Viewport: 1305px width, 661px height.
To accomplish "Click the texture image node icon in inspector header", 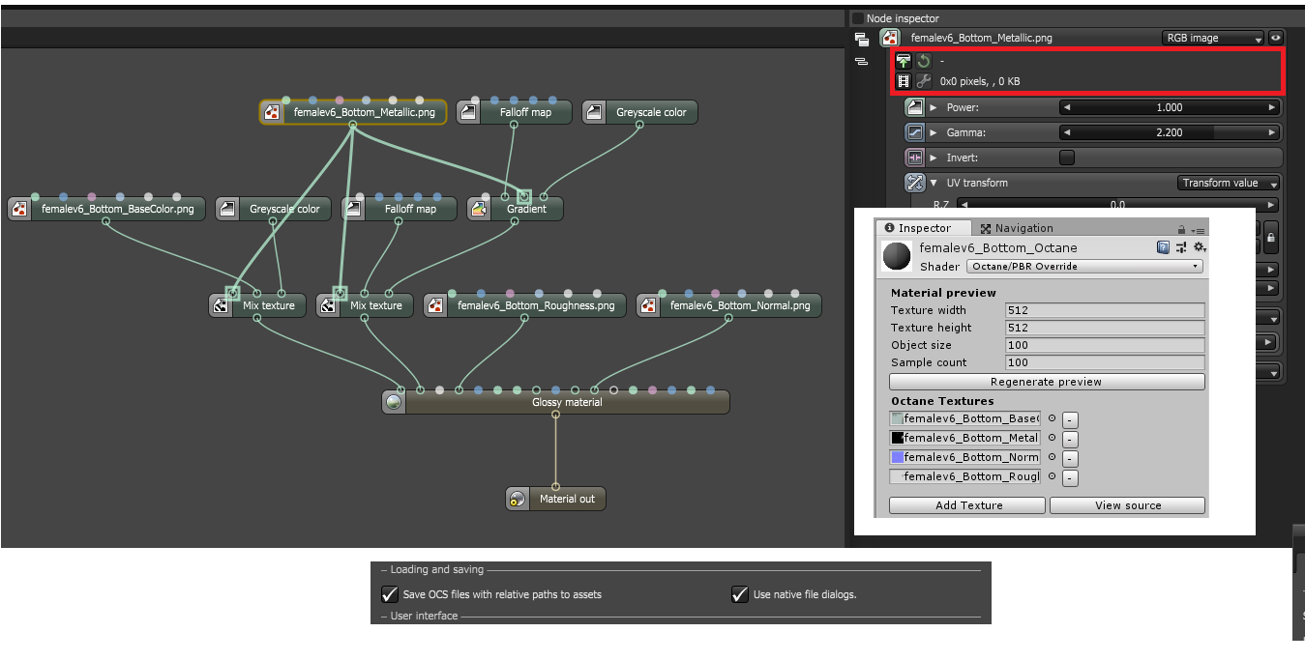I will 889,38.
